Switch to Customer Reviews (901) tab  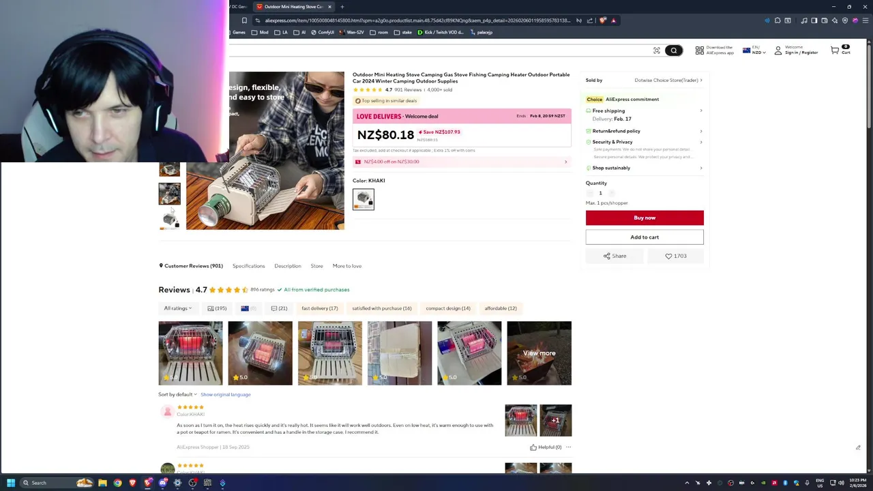click(191, 266)
